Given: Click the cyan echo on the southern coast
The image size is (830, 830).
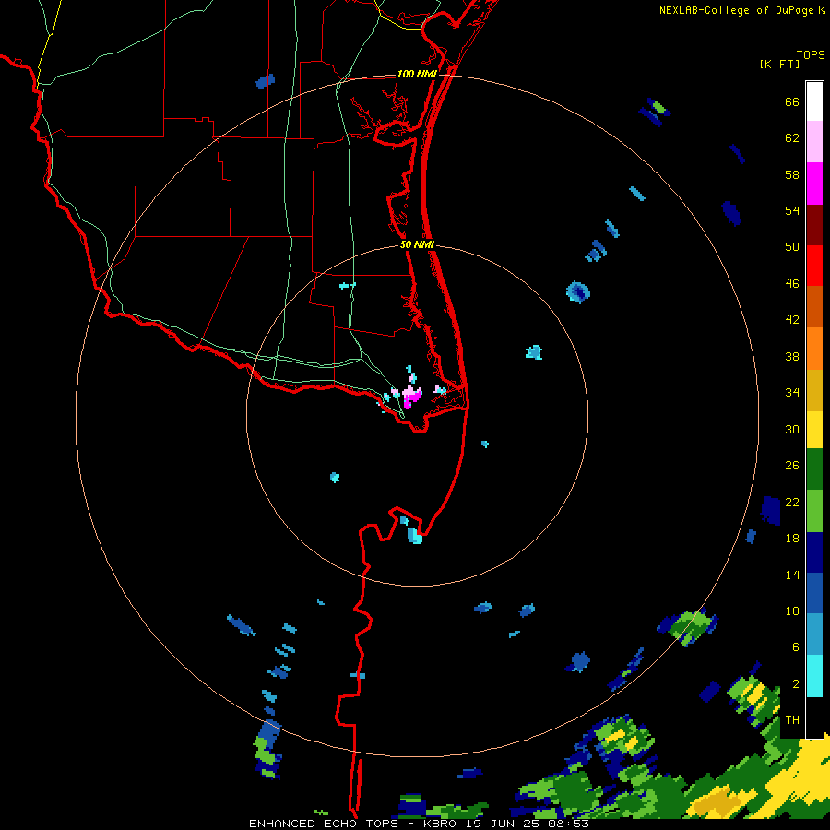Looking at the screenshot, I should 415,536.
